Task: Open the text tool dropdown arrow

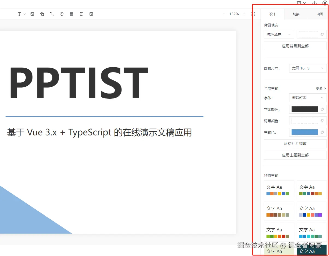Action: [25, 14]
